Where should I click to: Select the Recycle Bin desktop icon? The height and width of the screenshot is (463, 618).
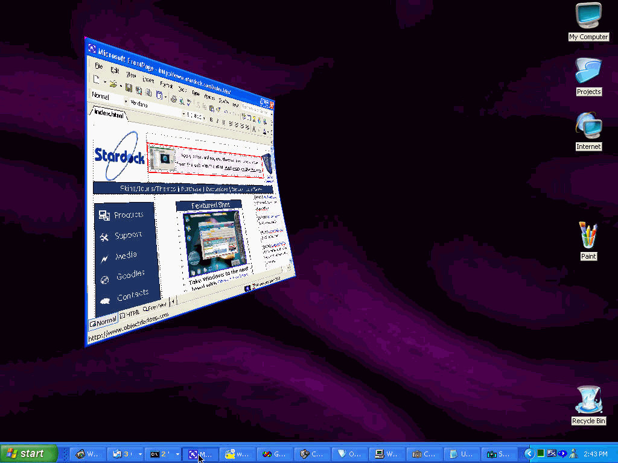tap(588, 405)
